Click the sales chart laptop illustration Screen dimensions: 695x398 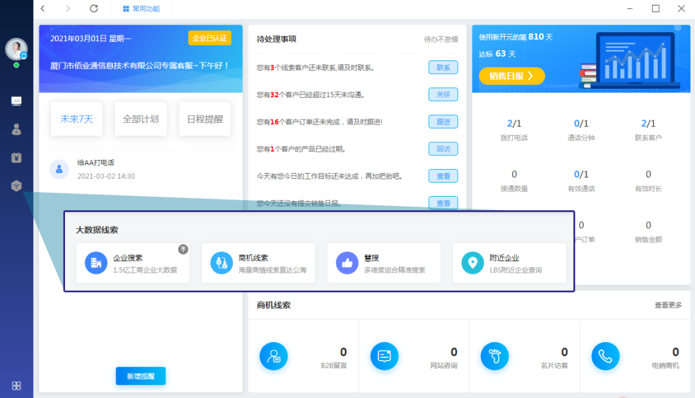[629, 60]
